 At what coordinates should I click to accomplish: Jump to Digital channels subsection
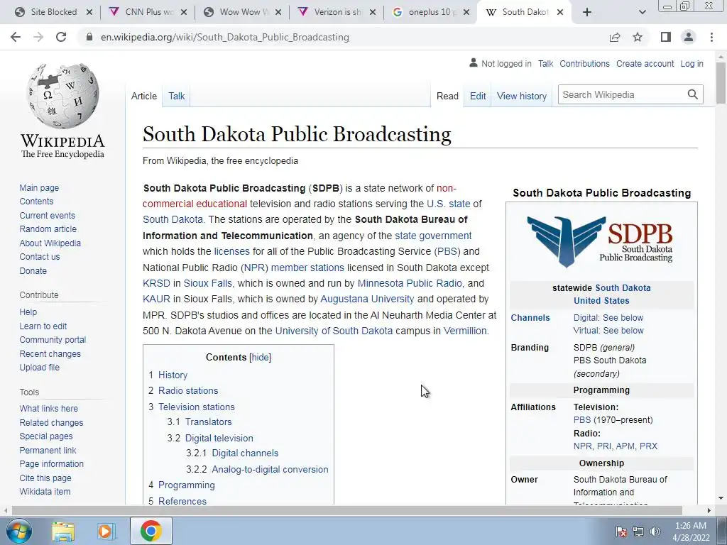(245, 453)
